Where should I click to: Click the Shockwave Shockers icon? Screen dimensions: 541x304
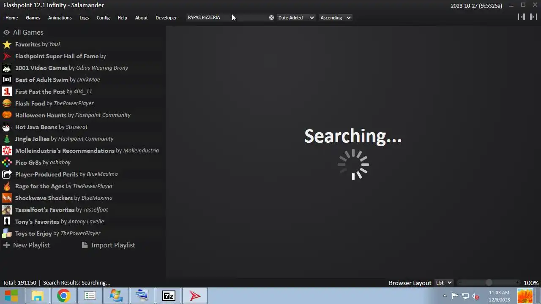[7, 198]
